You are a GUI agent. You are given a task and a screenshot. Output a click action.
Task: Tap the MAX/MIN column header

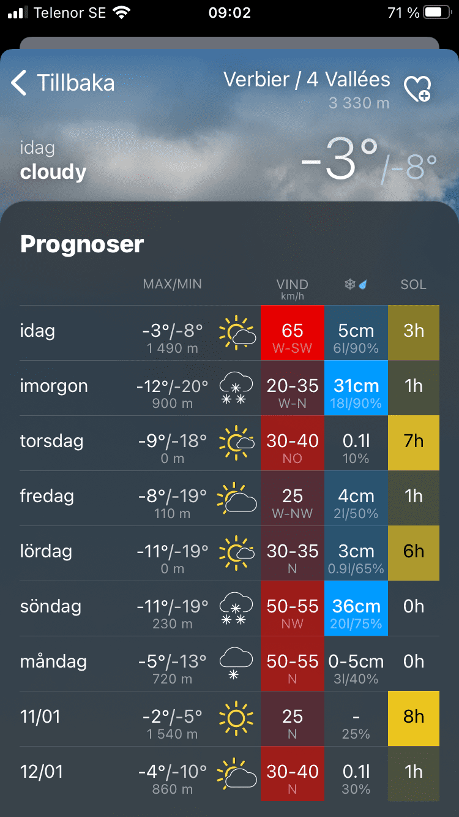(x=172, y=284)
